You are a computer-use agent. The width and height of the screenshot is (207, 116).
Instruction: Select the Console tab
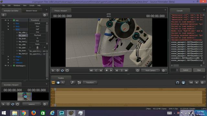pyautogui.click(x=180, y=11)
